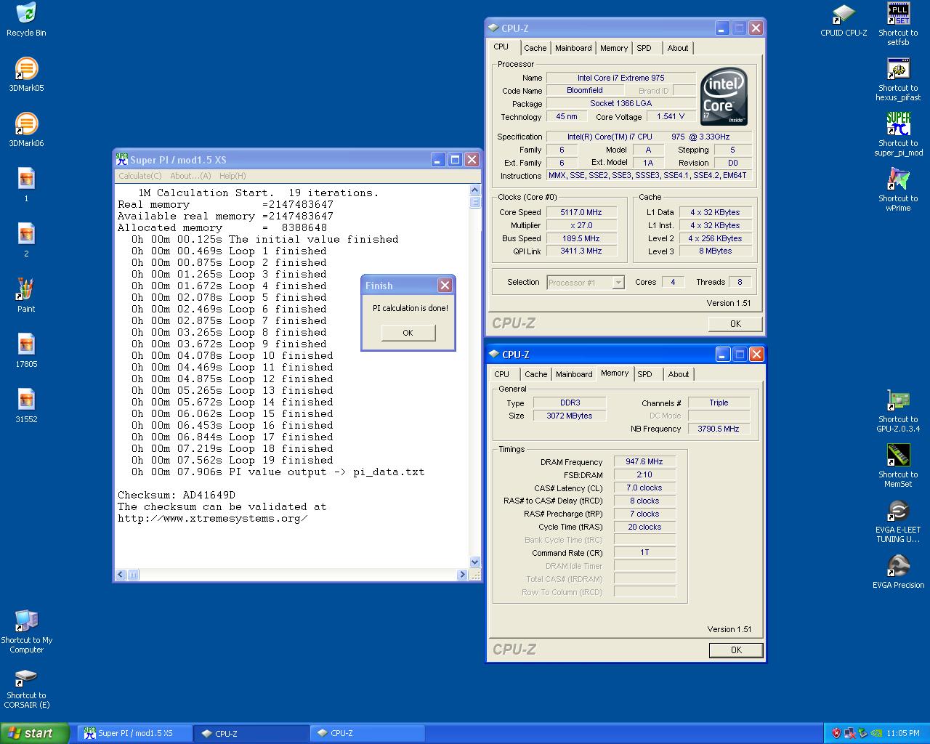Open the Windows start menu

pyautogui.click(x=34, y=733)
